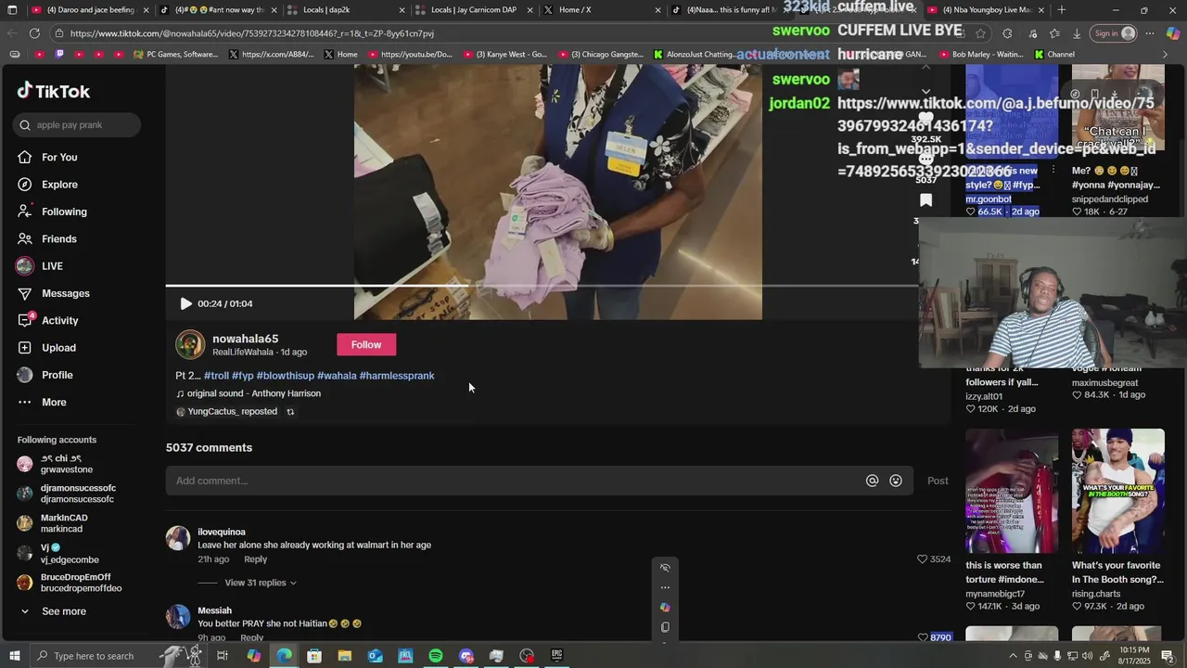Click the Add comment field
The width and height of the screenshot is (1187, 668).
point(515,481)
